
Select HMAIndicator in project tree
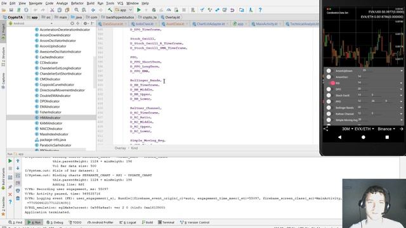(50, 118)
